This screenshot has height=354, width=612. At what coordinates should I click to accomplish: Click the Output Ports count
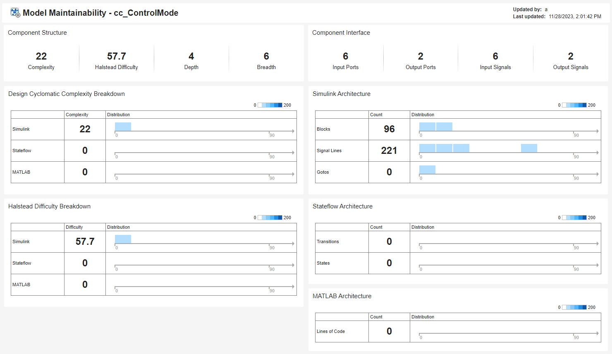click(421, 57)
